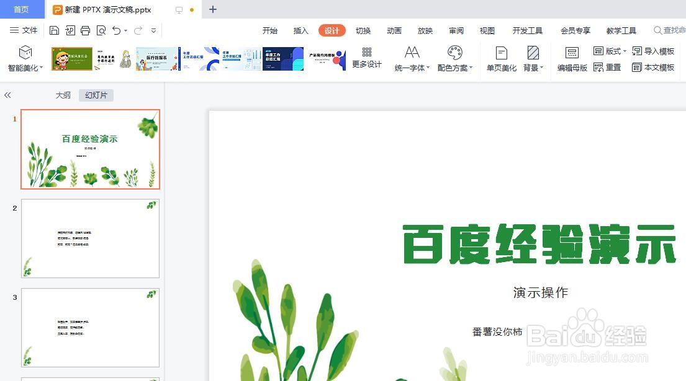Click the Print icon
The width and height of the screenshot is (686, 381).
(x=85, y=30)
